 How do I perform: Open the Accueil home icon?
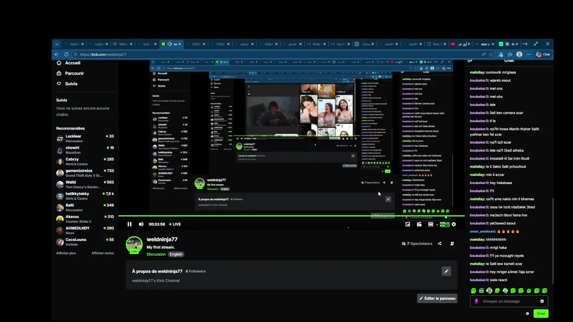pyautogui.click(x=59, y=63)
